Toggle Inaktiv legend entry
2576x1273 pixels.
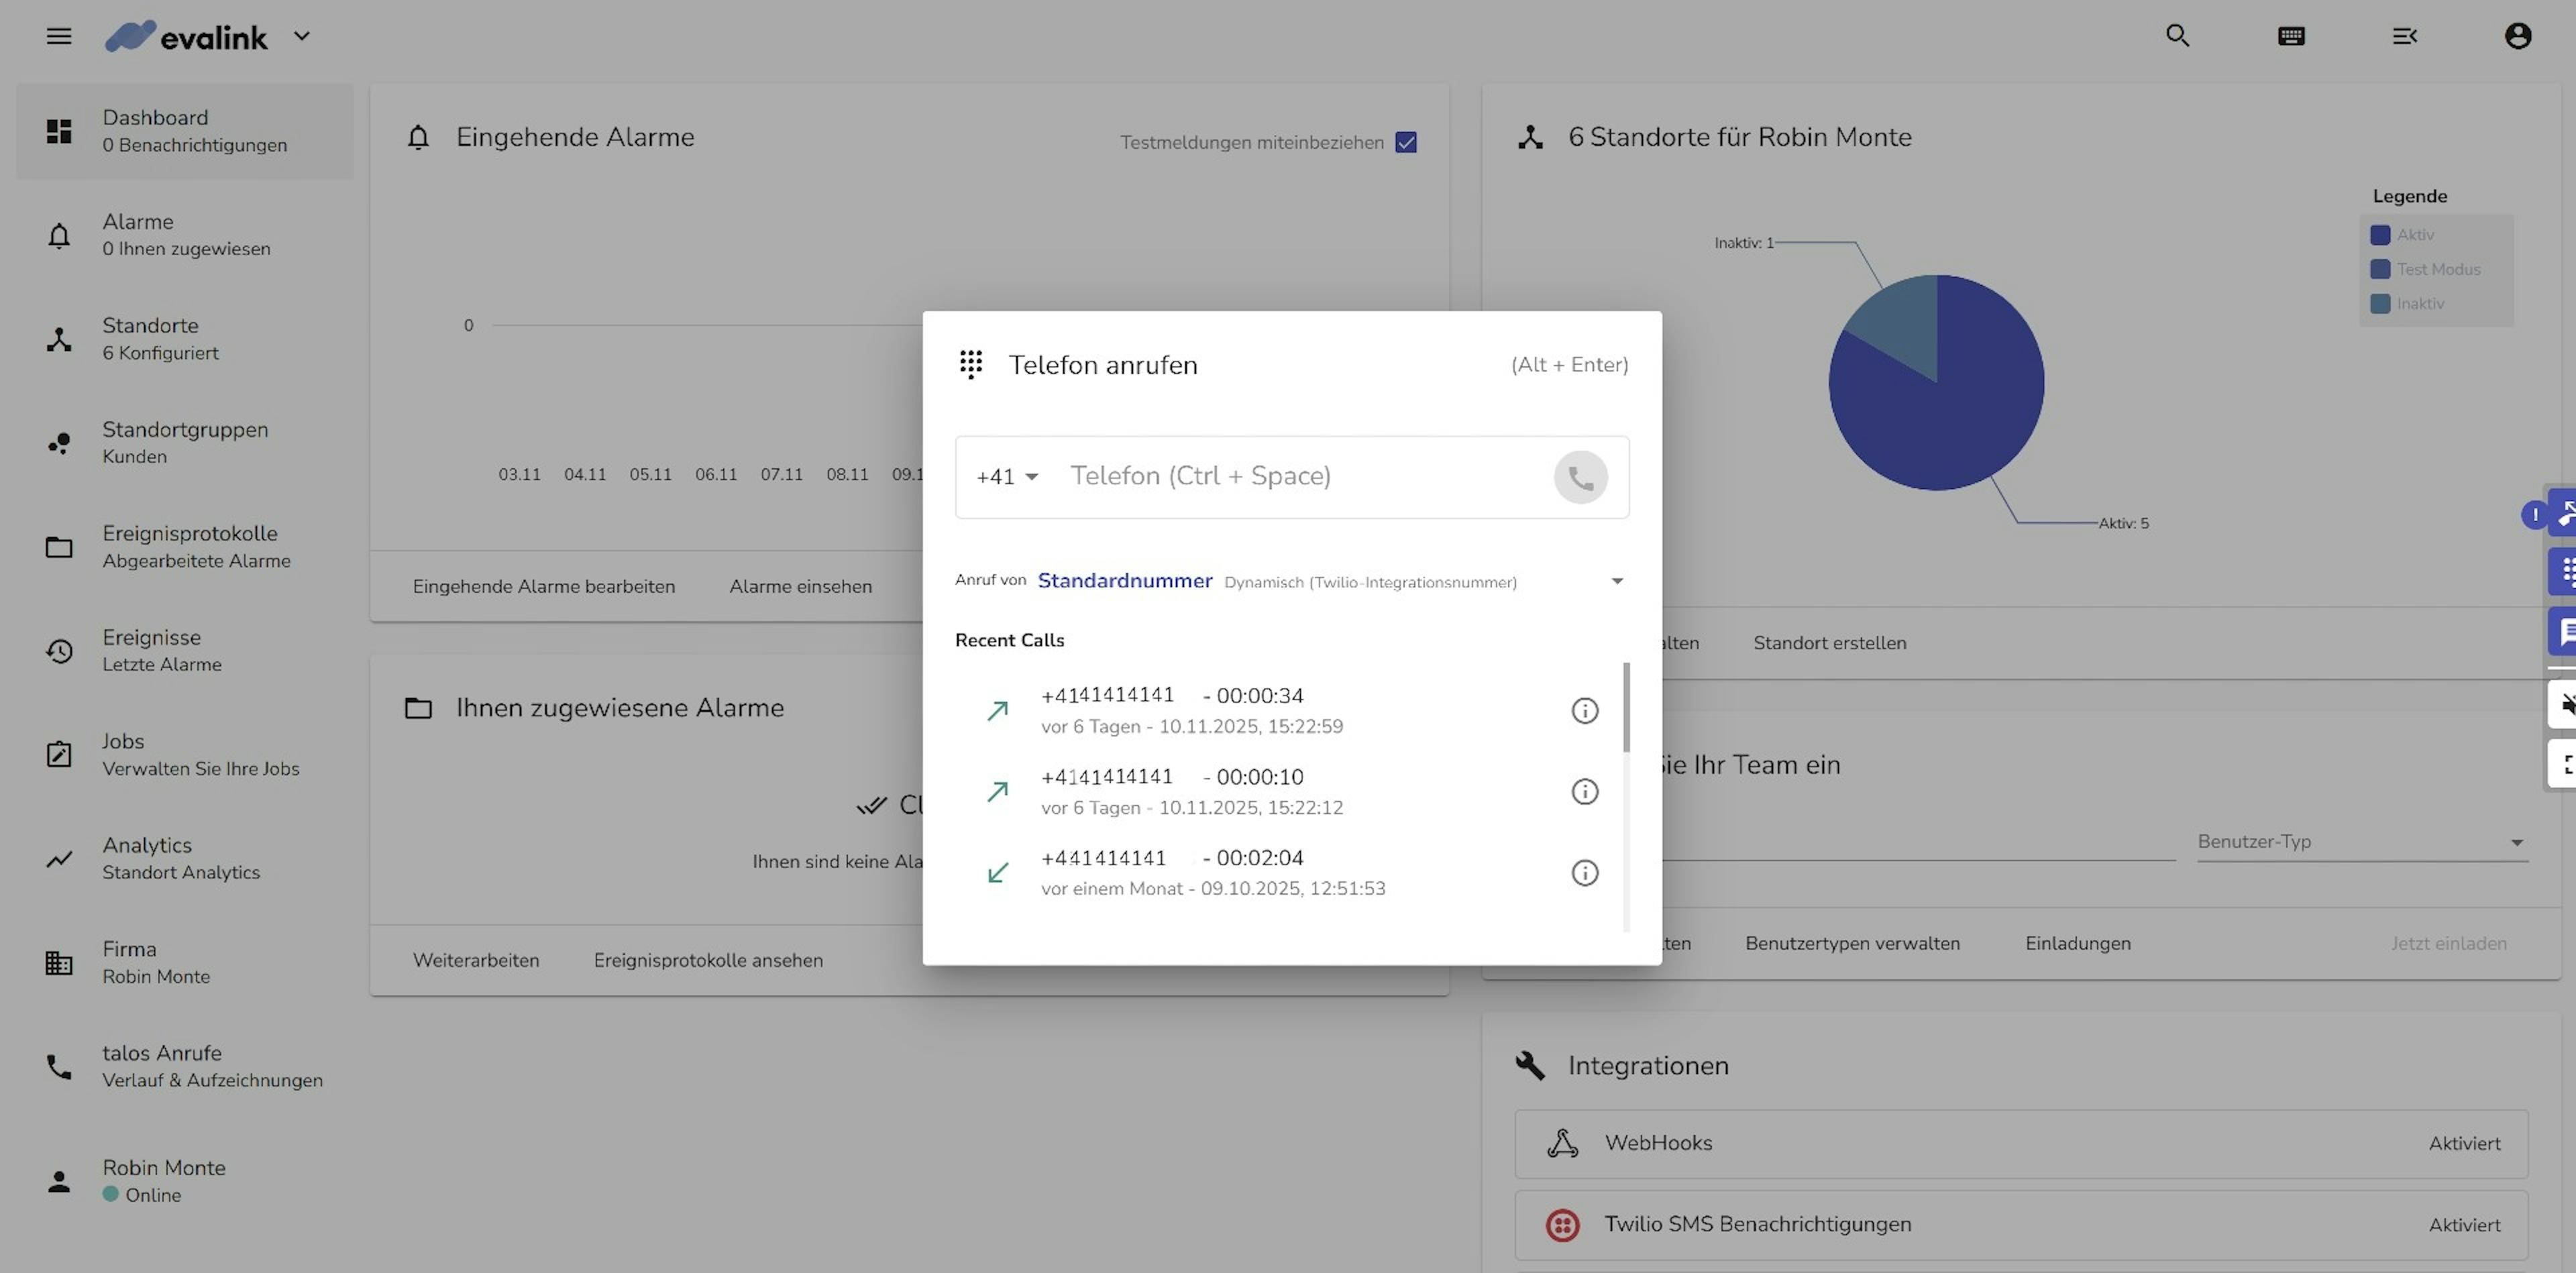click(2419, 303)
